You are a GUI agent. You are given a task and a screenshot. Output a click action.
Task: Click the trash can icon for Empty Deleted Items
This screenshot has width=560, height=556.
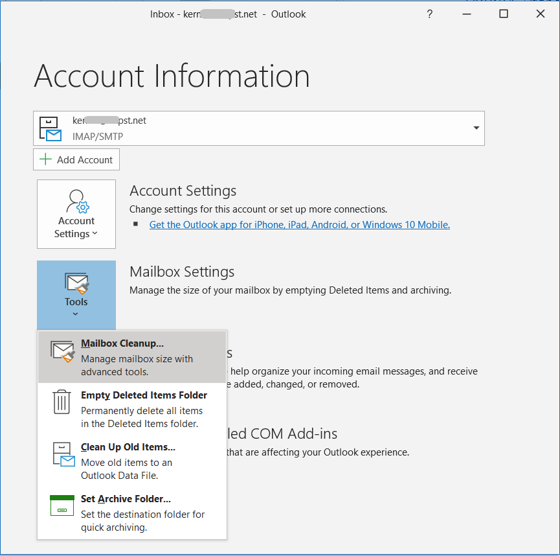tap(62, 402)
